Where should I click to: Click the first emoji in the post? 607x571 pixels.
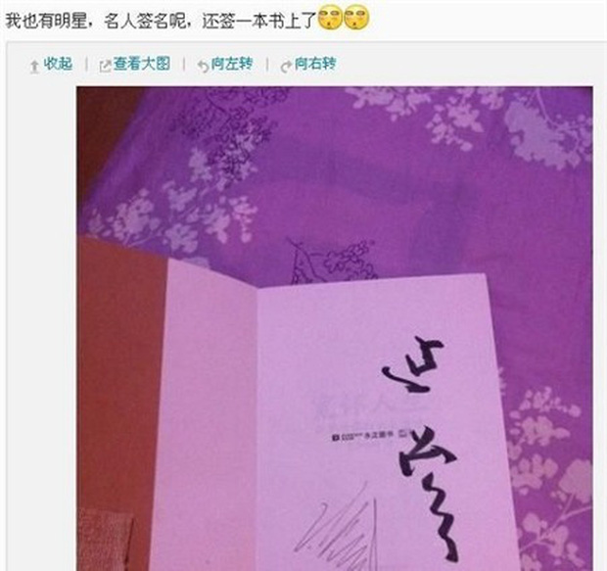(x=330, y=20)
